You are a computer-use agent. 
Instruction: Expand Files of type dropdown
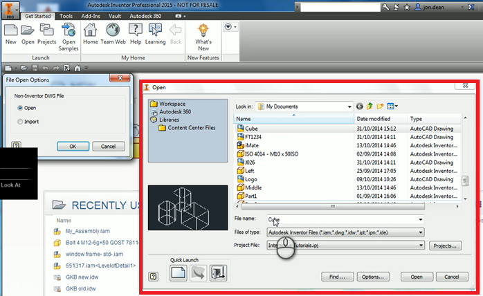point(421,232)
